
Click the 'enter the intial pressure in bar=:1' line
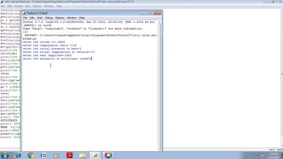(x=52, y=49)
